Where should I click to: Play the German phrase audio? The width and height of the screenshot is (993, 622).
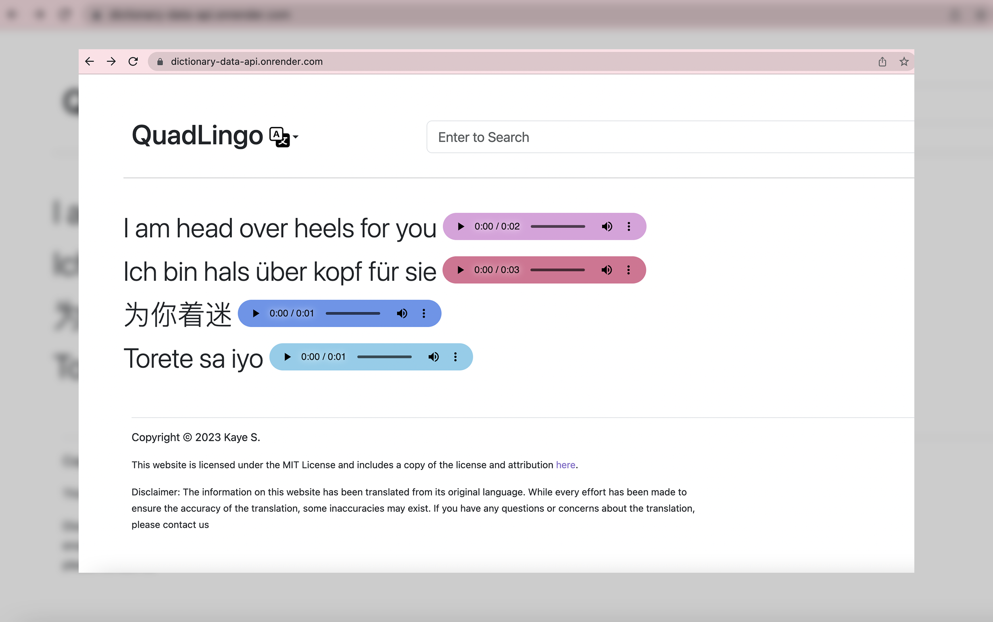(x=460, y=270)
